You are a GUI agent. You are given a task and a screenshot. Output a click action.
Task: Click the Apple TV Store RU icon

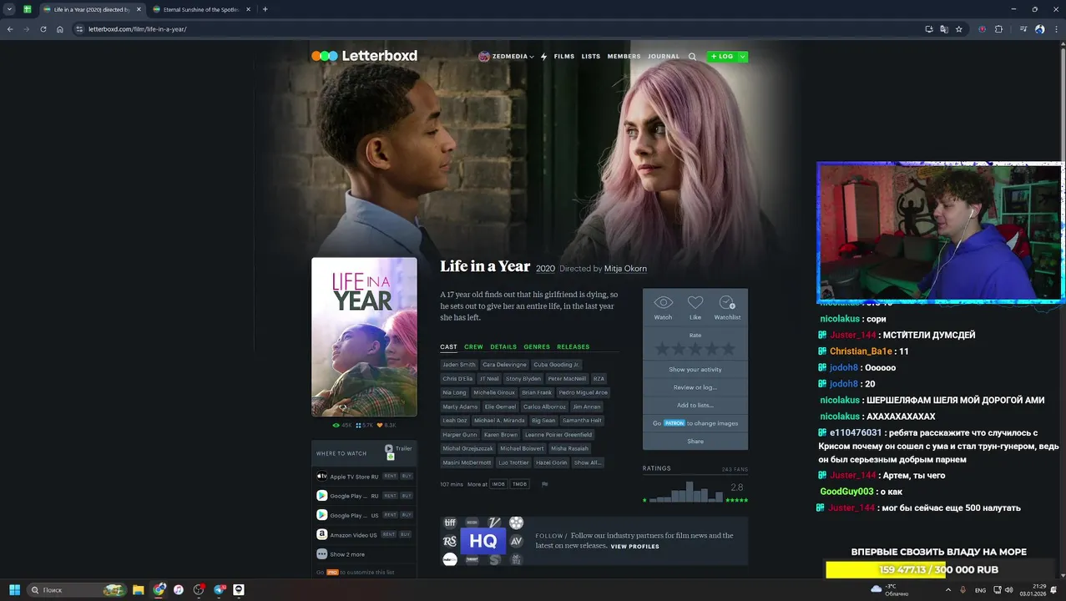coord(321,476)
